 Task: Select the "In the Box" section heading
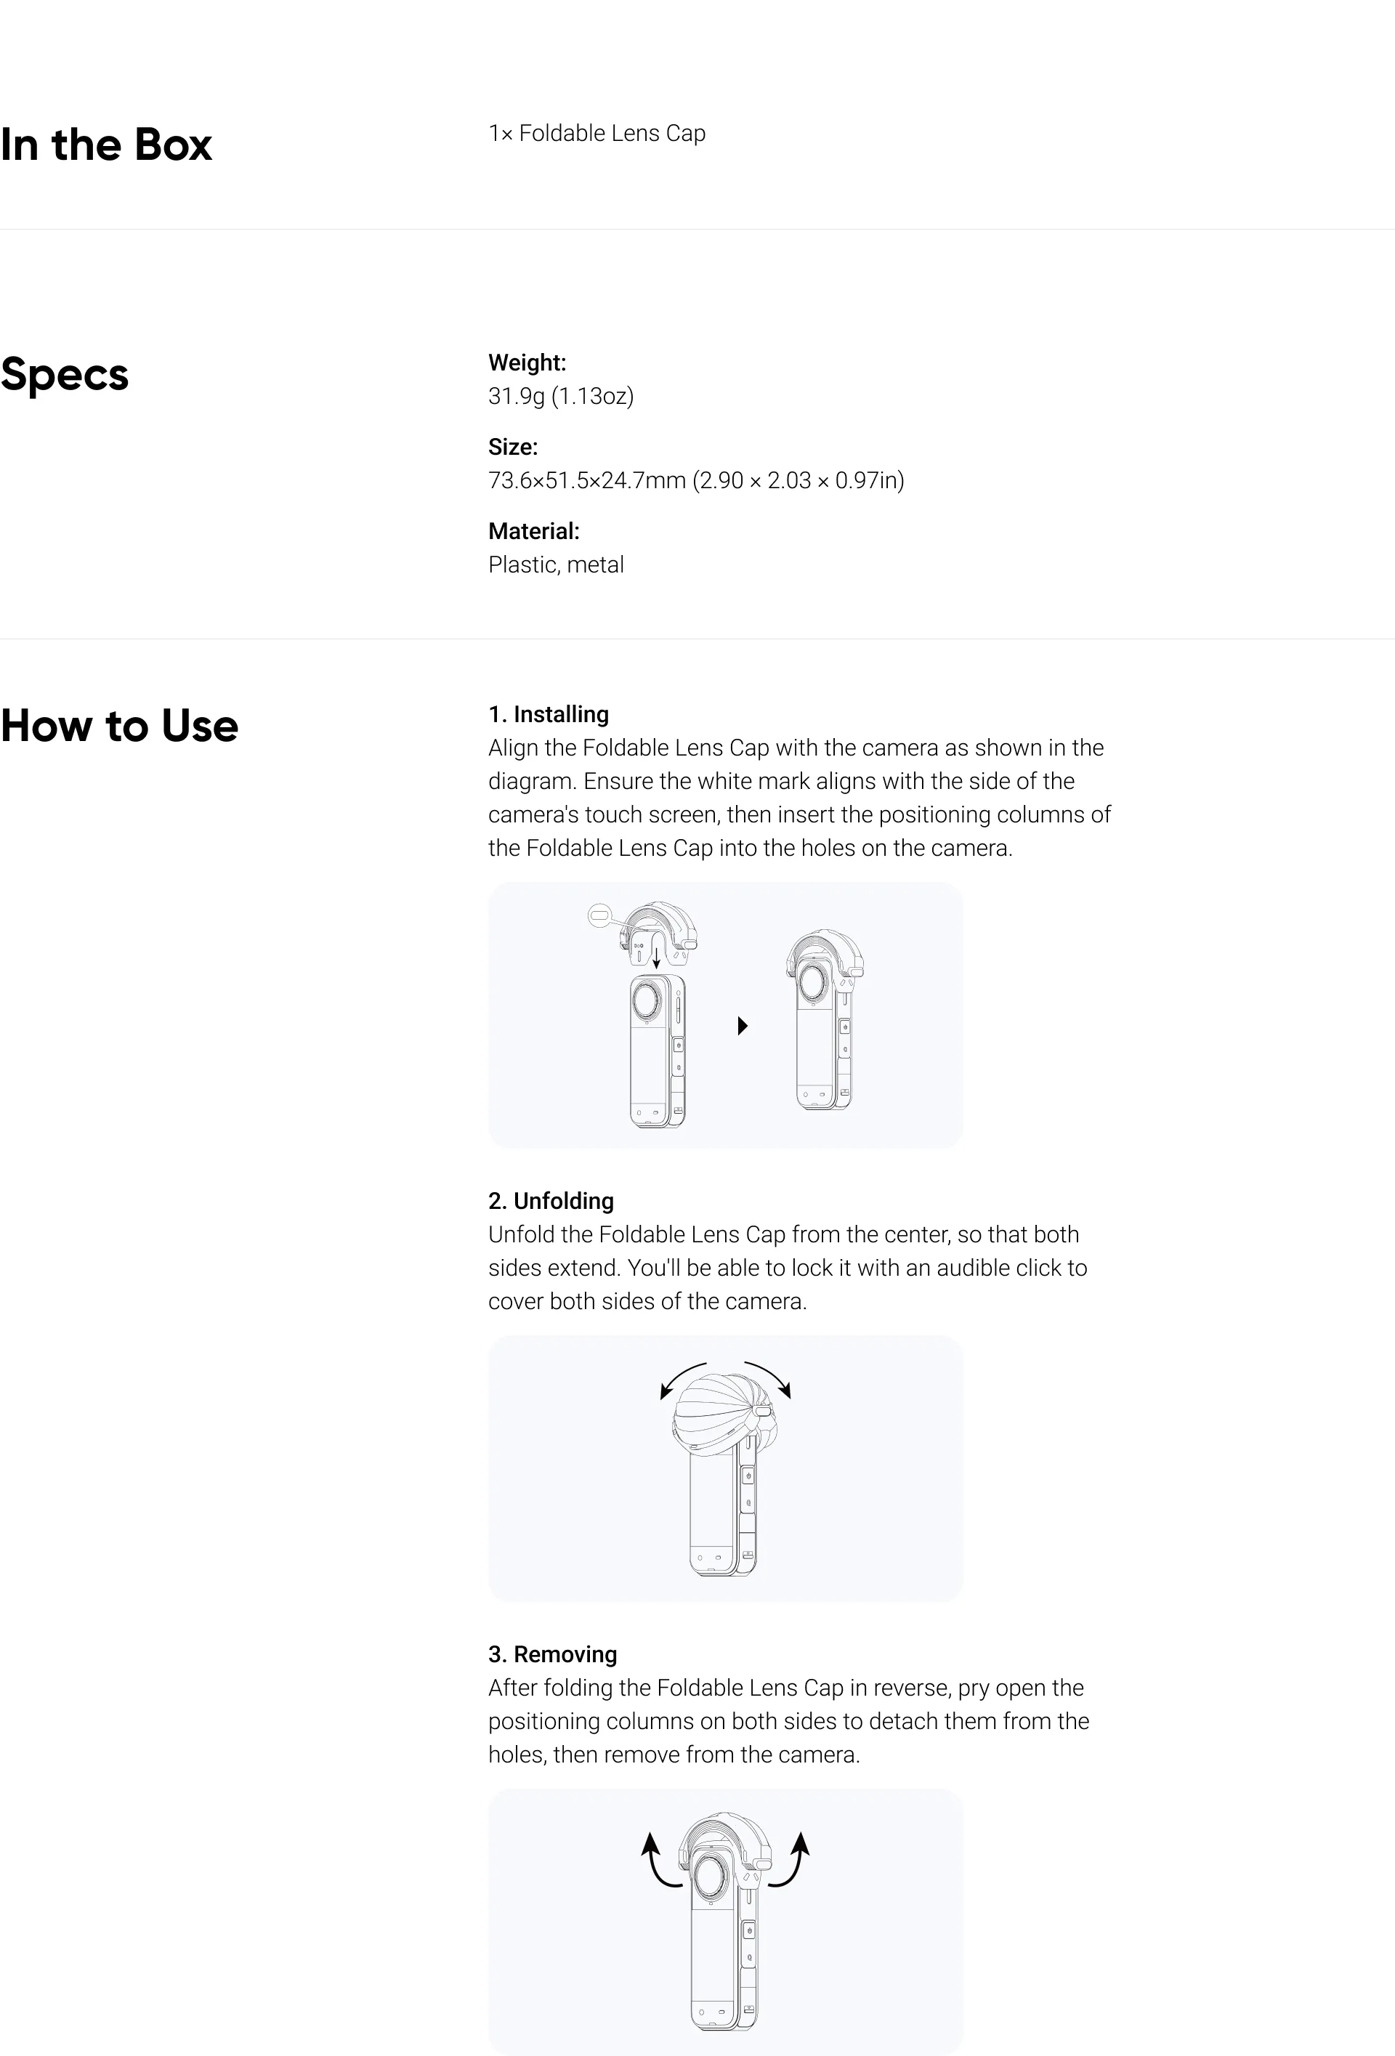tap(106, 144)
